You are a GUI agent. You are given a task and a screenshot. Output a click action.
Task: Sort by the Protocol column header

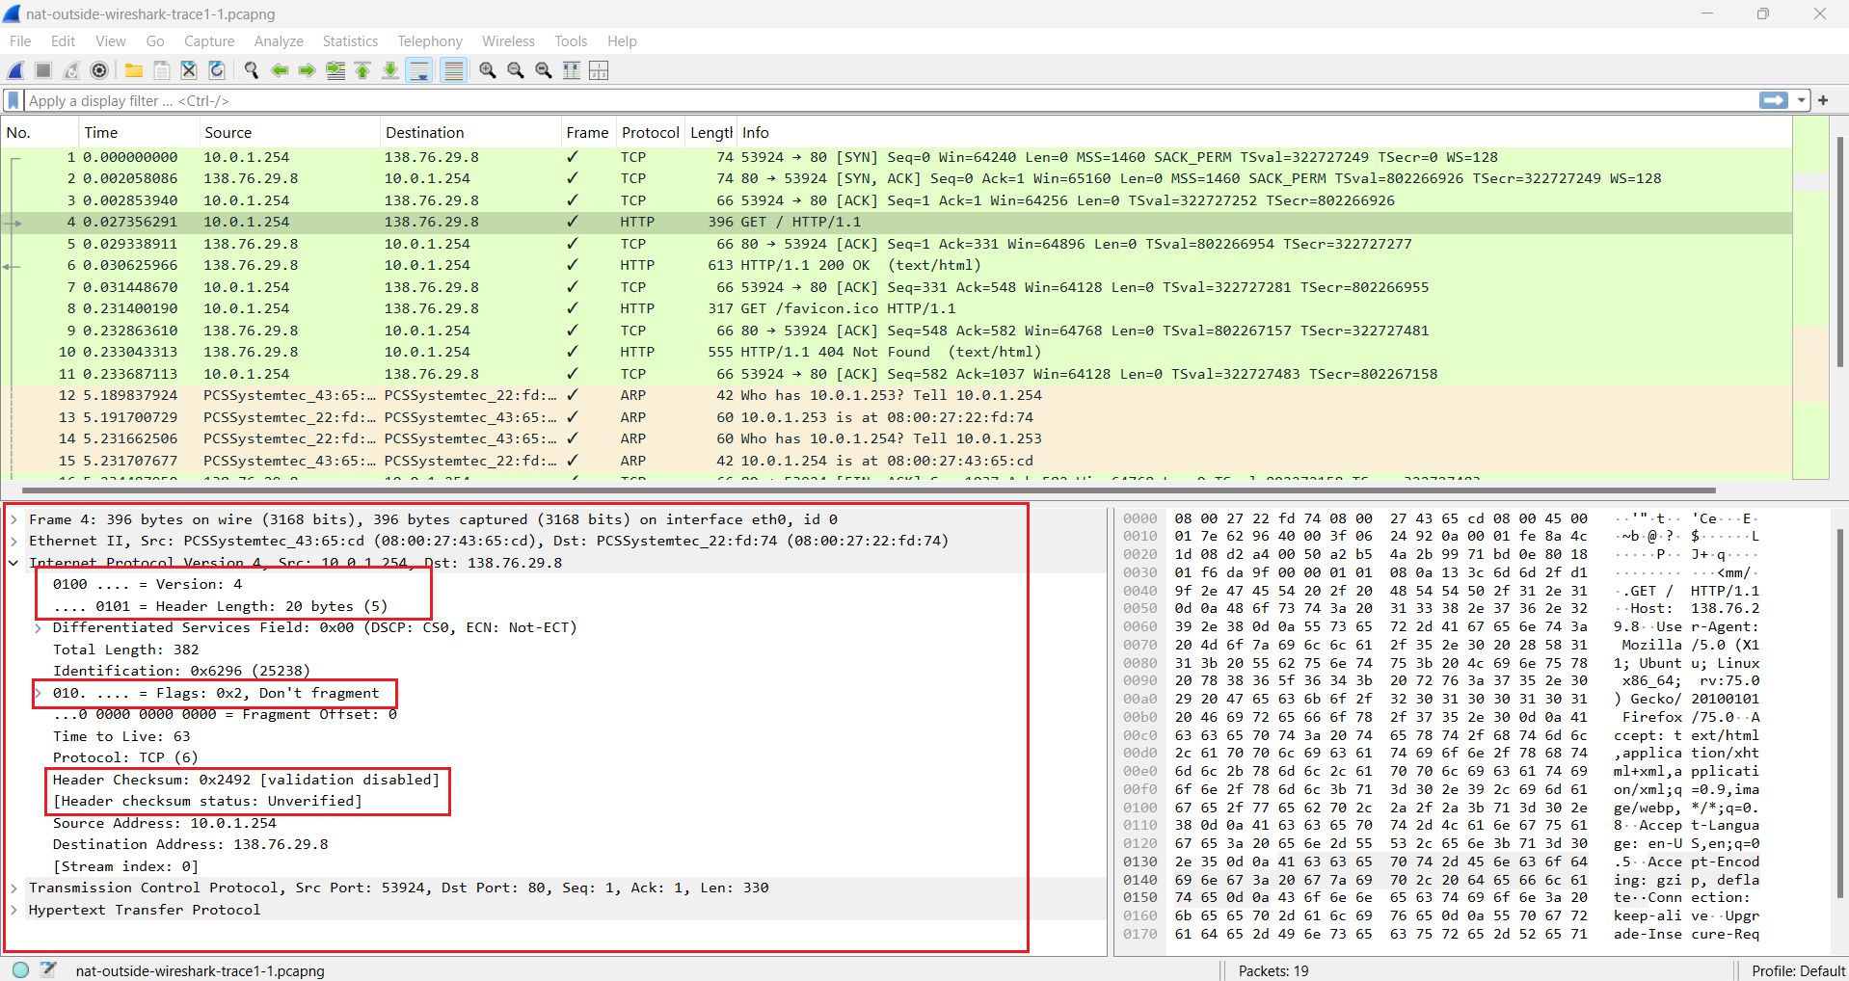click(651, 133)
